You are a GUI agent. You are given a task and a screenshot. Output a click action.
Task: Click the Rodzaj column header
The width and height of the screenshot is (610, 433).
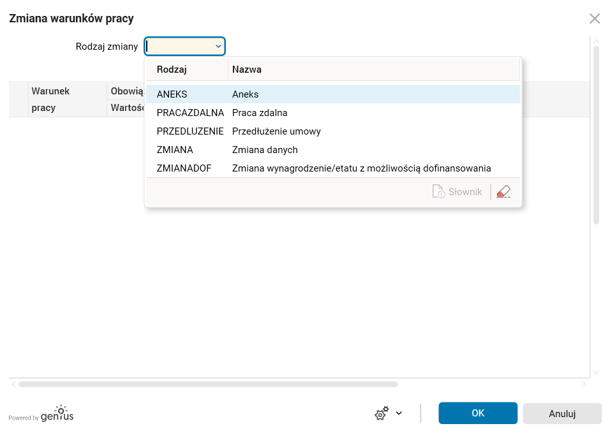point(186,69)
